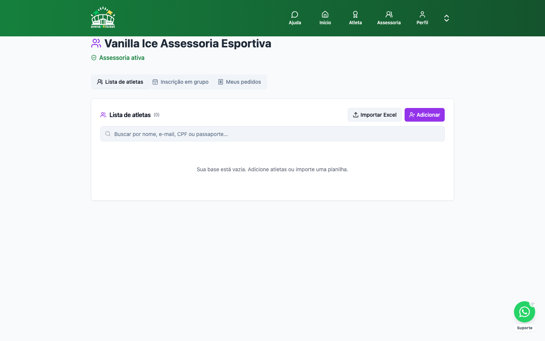Open WhatsApp Suporte chat button
The width and height of the screenshot is (545, 341).
(x=525, y=312)
